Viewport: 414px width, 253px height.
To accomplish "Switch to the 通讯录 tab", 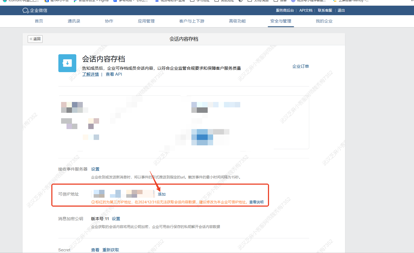I will coord(74,21).
